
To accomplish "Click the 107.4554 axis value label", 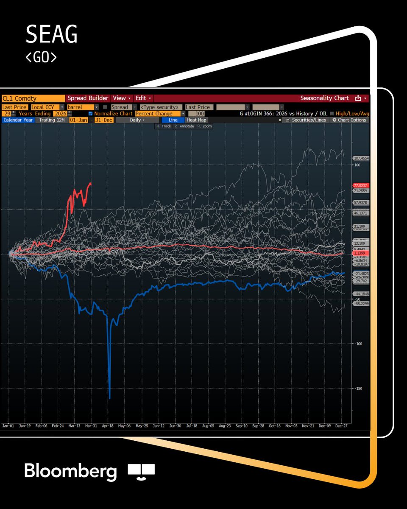I will click(x=361, y=158).
